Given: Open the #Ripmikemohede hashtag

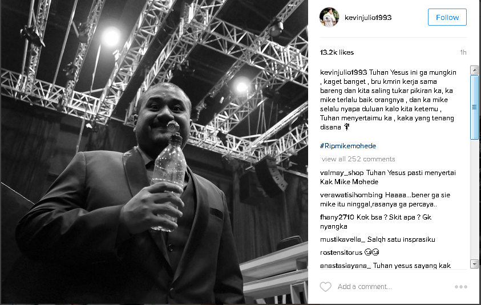Looking at the screenshot, I should (348, 146).
